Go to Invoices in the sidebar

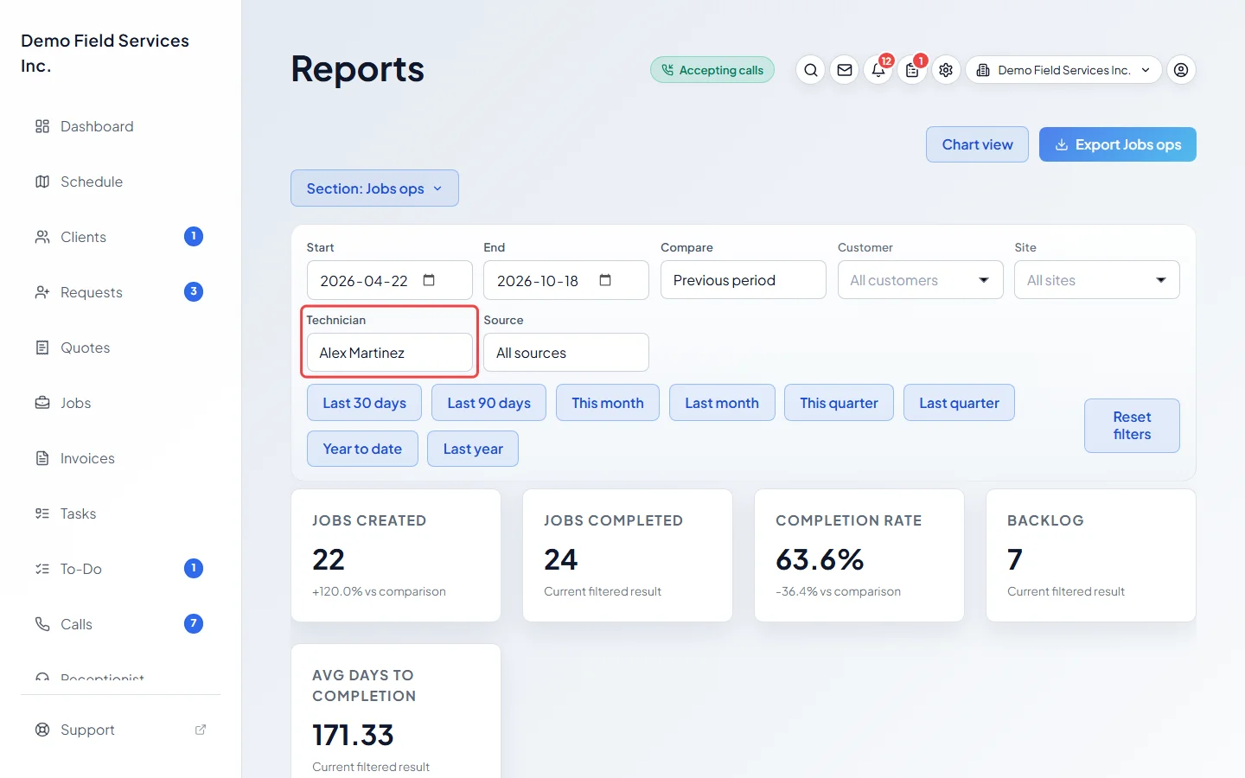point(121,458)
